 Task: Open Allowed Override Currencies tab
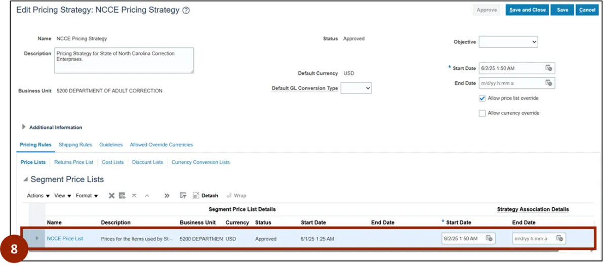[161, 145]
